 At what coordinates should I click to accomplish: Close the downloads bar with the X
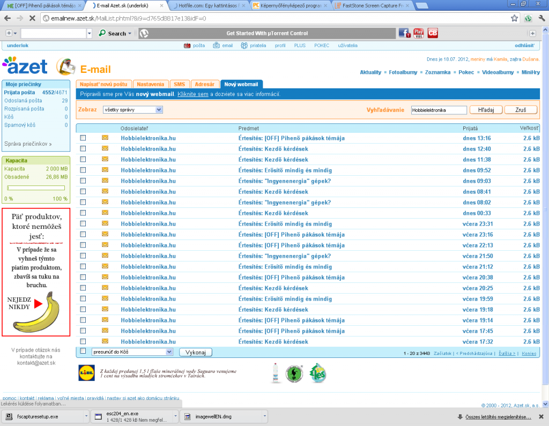click(541, 416)
